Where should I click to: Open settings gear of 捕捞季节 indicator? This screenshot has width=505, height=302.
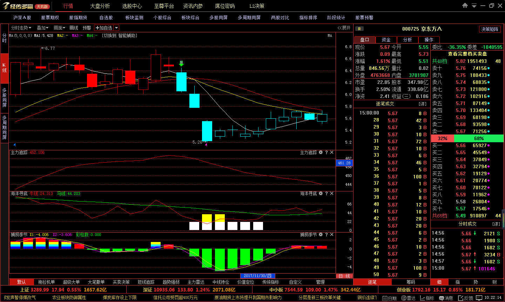pyautogui.click(x=321, y=235)
